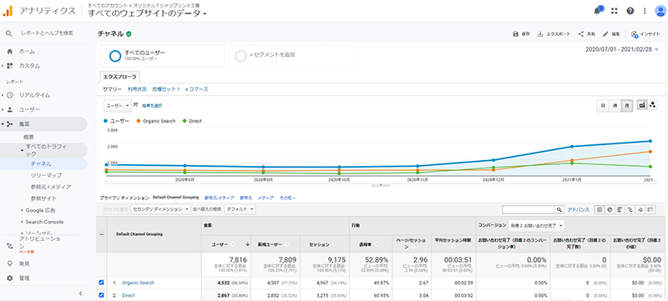This screenshot has height=301, width=668.
Task: Switch to the eコマース tab
Action: tap(197, 89)
